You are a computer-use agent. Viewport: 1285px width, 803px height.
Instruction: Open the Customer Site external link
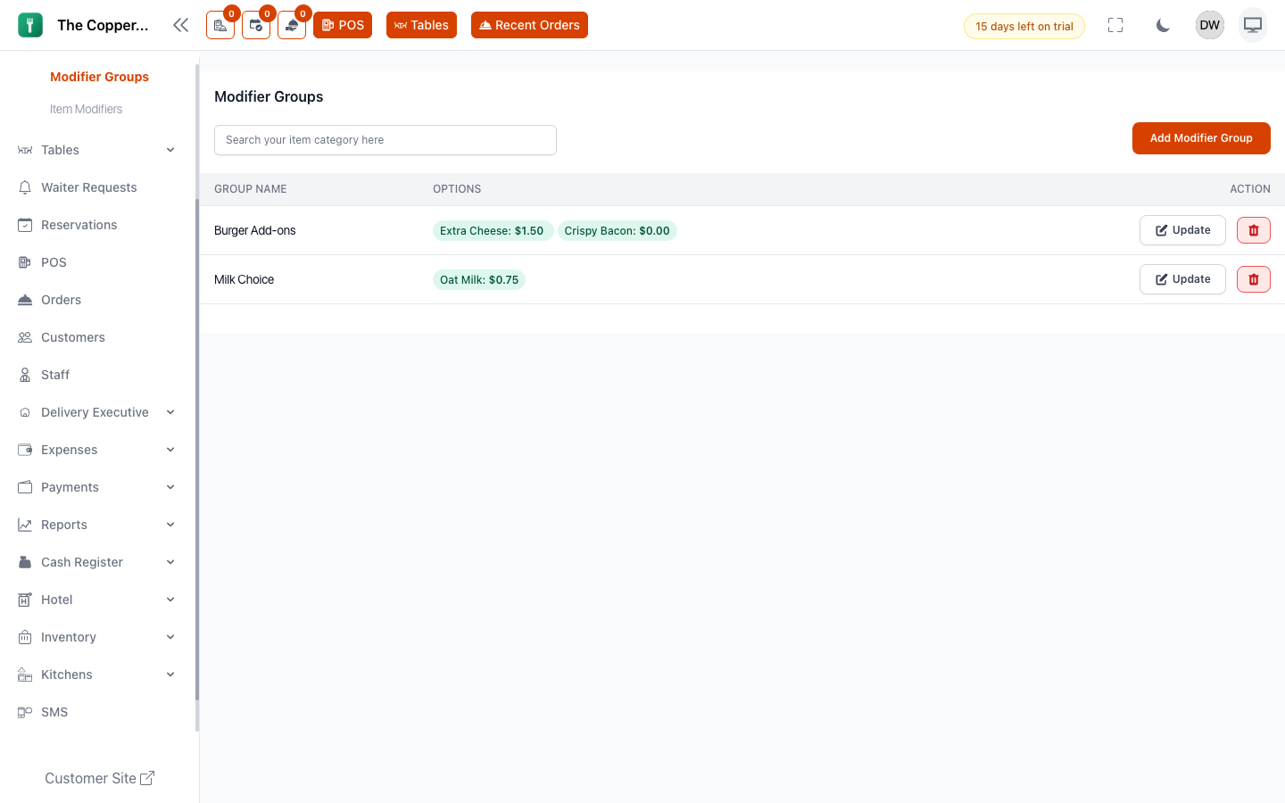tap(99, 778)
